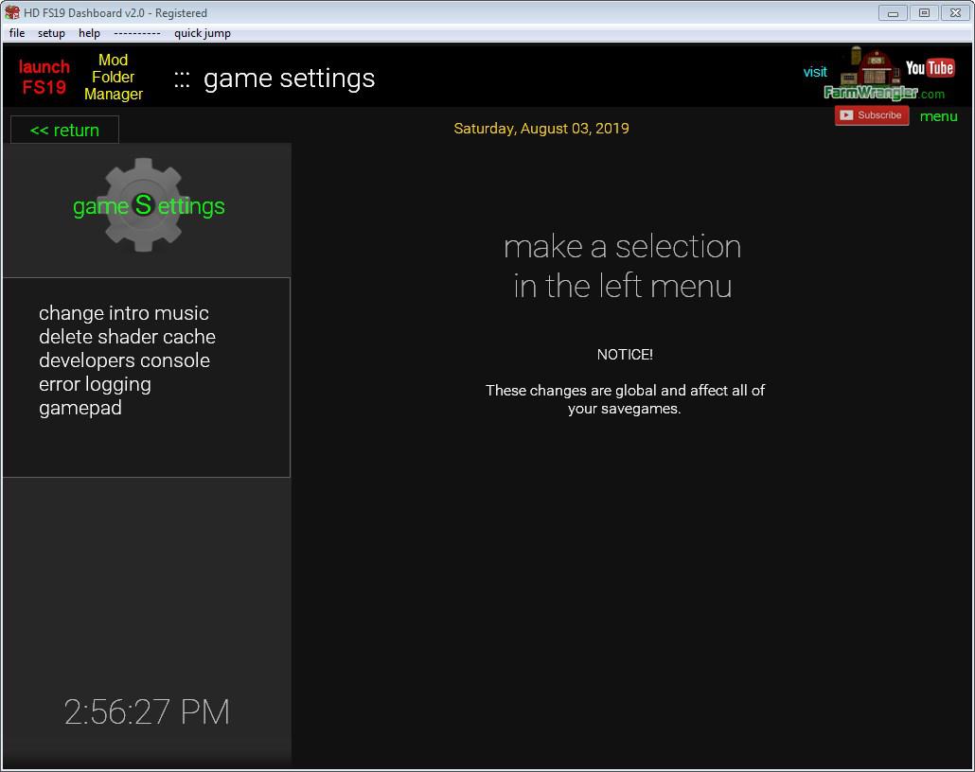Click the << return button
The width and height of the screenshot is (975, 772).
point(64,131)
